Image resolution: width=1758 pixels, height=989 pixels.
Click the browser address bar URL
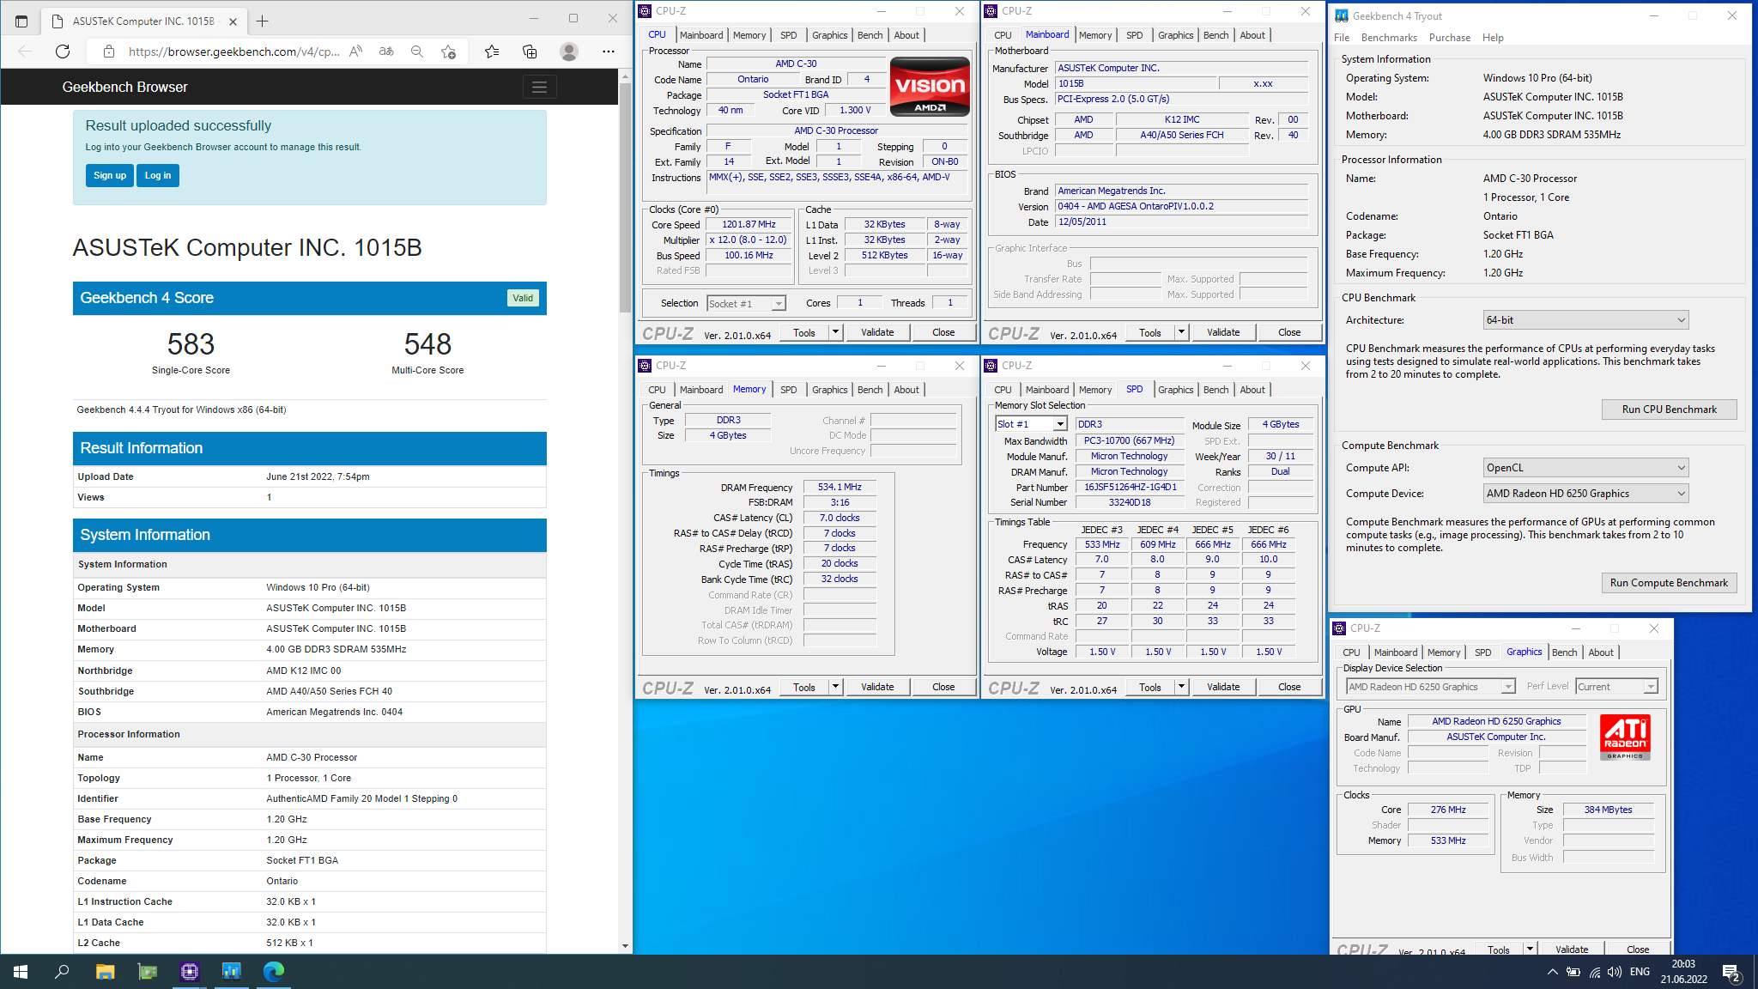(233, 52)
